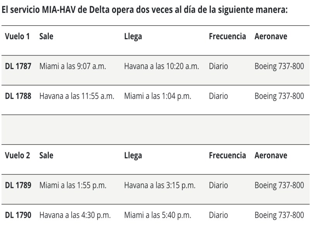
Task: Click "Llega" header in the Vuelo 1 table
Action: pyautogui.click(x=133, y=37)
